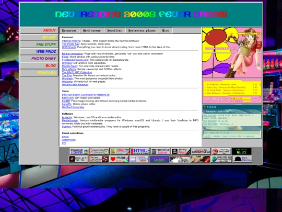
Task: Click the green-faced 'Nice!' badge in the top row
Action: 120,151
